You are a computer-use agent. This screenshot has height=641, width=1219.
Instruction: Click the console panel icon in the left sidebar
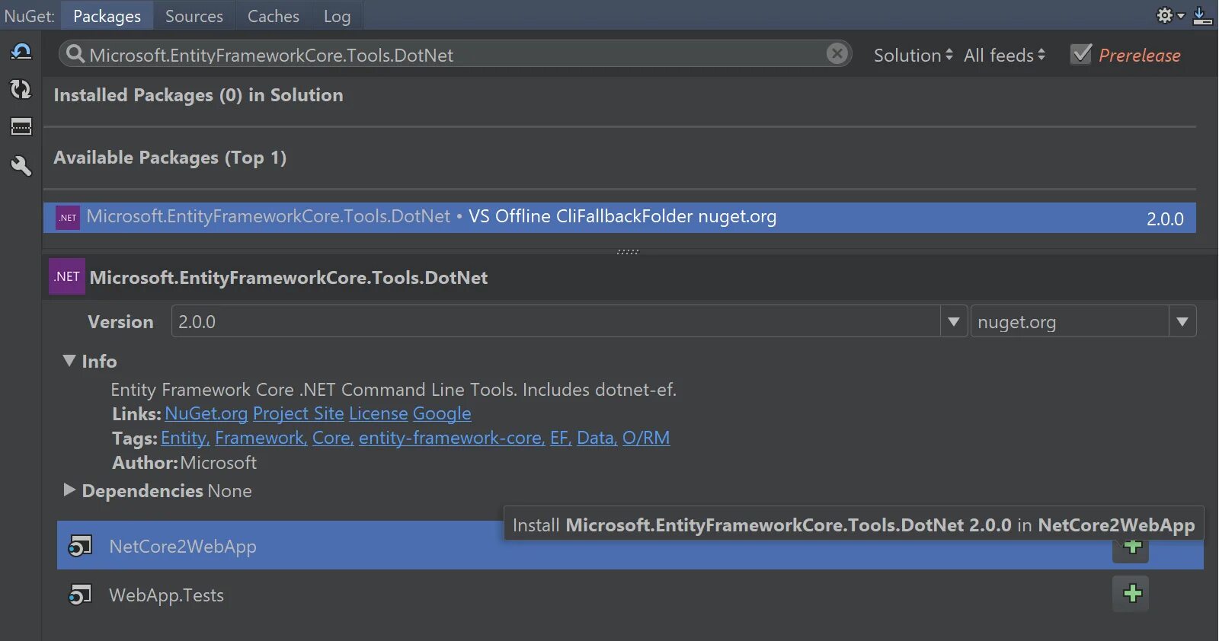(21, 127)
